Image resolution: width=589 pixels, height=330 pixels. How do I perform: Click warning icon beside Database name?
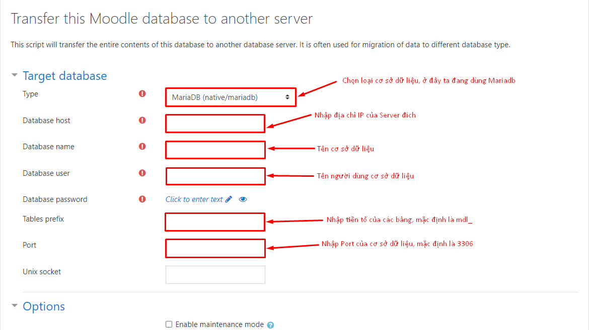click(x=142, y=146)
